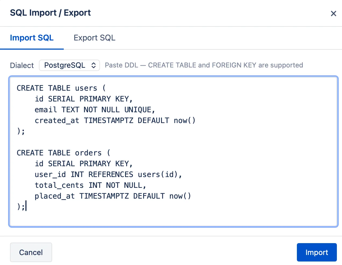Open the PostgreSQL dialect dropdown

click(69, 65)
